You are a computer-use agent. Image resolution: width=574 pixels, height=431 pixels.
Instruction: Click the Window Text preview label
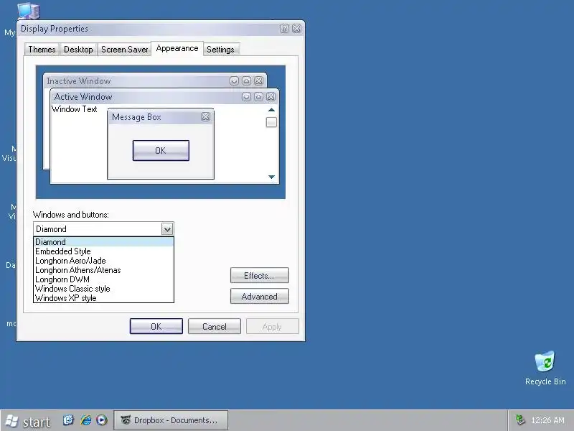click(x=75, y=109)
